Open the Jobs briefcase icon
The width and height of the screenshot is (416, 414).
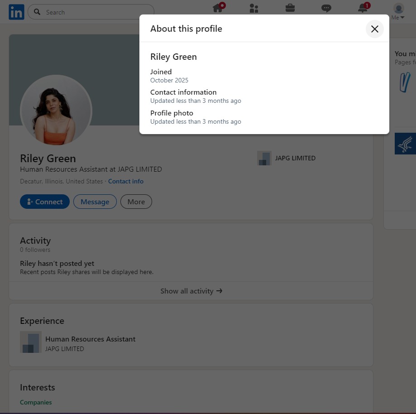(290, 8)
